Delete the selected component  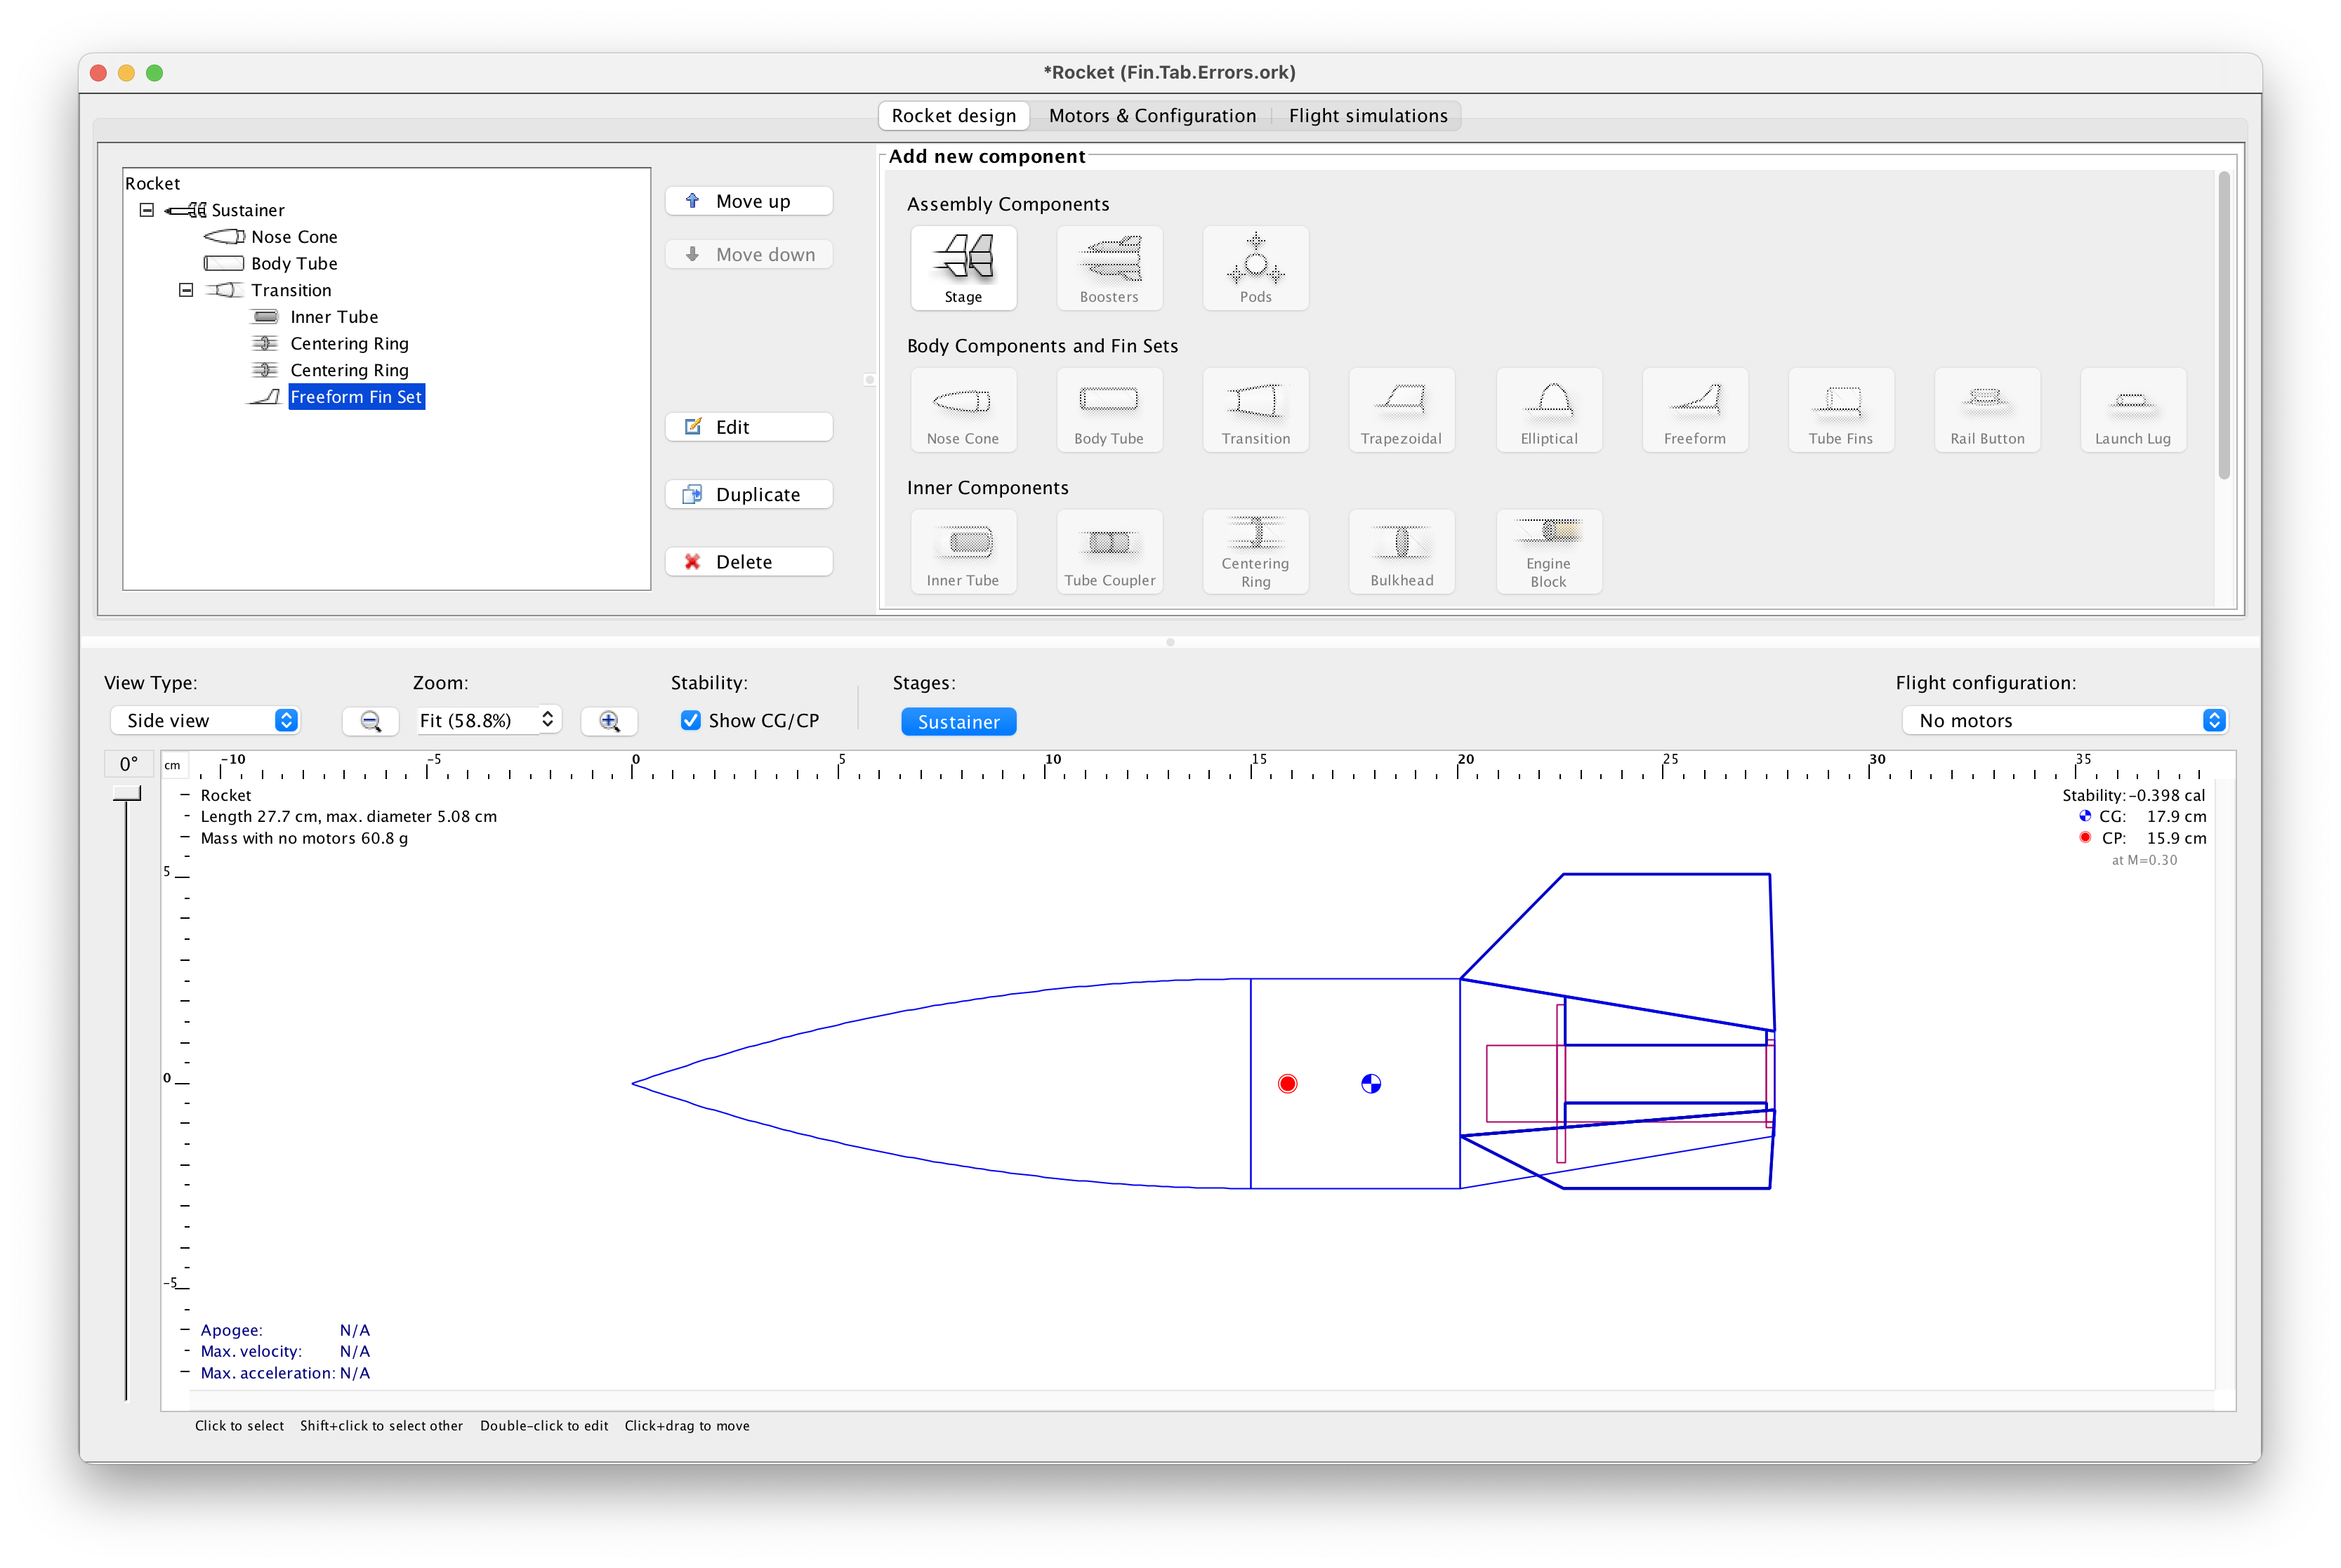pyautogui.click(x=749, y=561)
